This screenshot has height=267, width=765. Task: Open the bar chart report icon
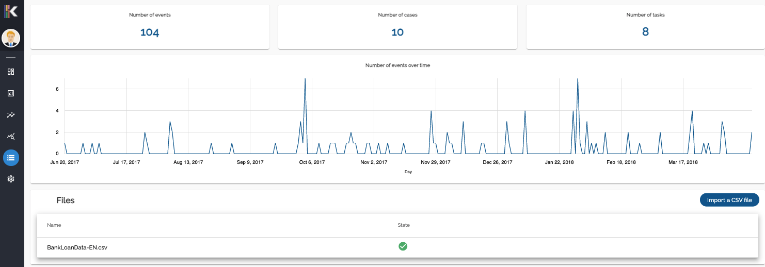point(11,93)
